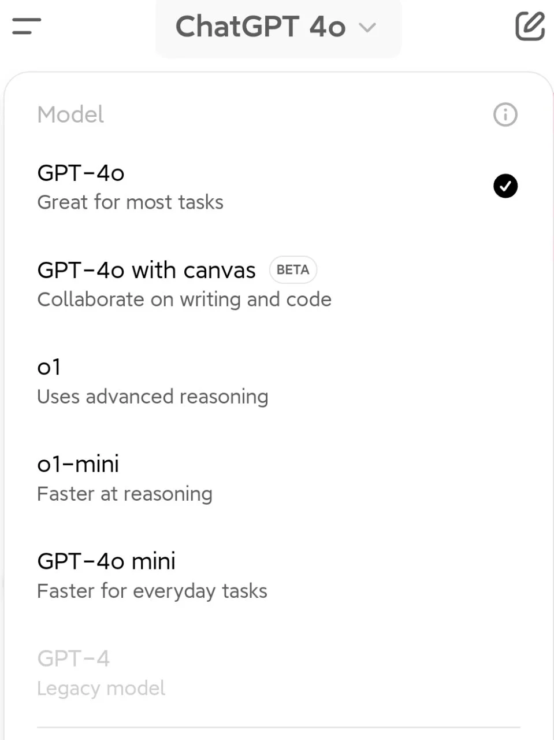Click the Model section header
The image size is (554, 740).
pyautogui.click(x=70, y=114)
